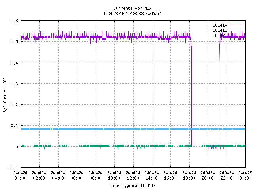Click the green LCL41B legend line sample
The image size is (253, 189).
coord(235,30)
